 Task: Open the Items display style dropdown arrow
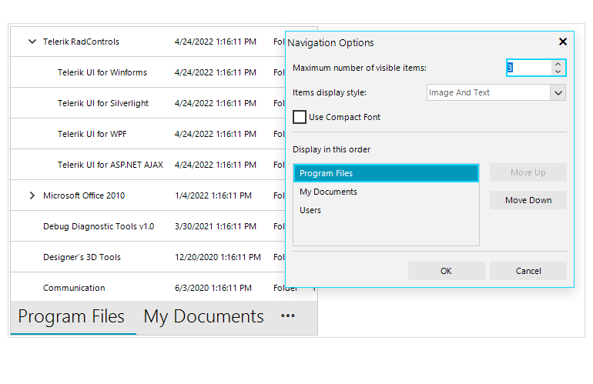[558, 92]
